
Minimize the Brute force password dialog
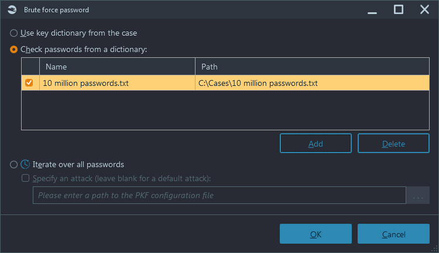tap(372, 10)
